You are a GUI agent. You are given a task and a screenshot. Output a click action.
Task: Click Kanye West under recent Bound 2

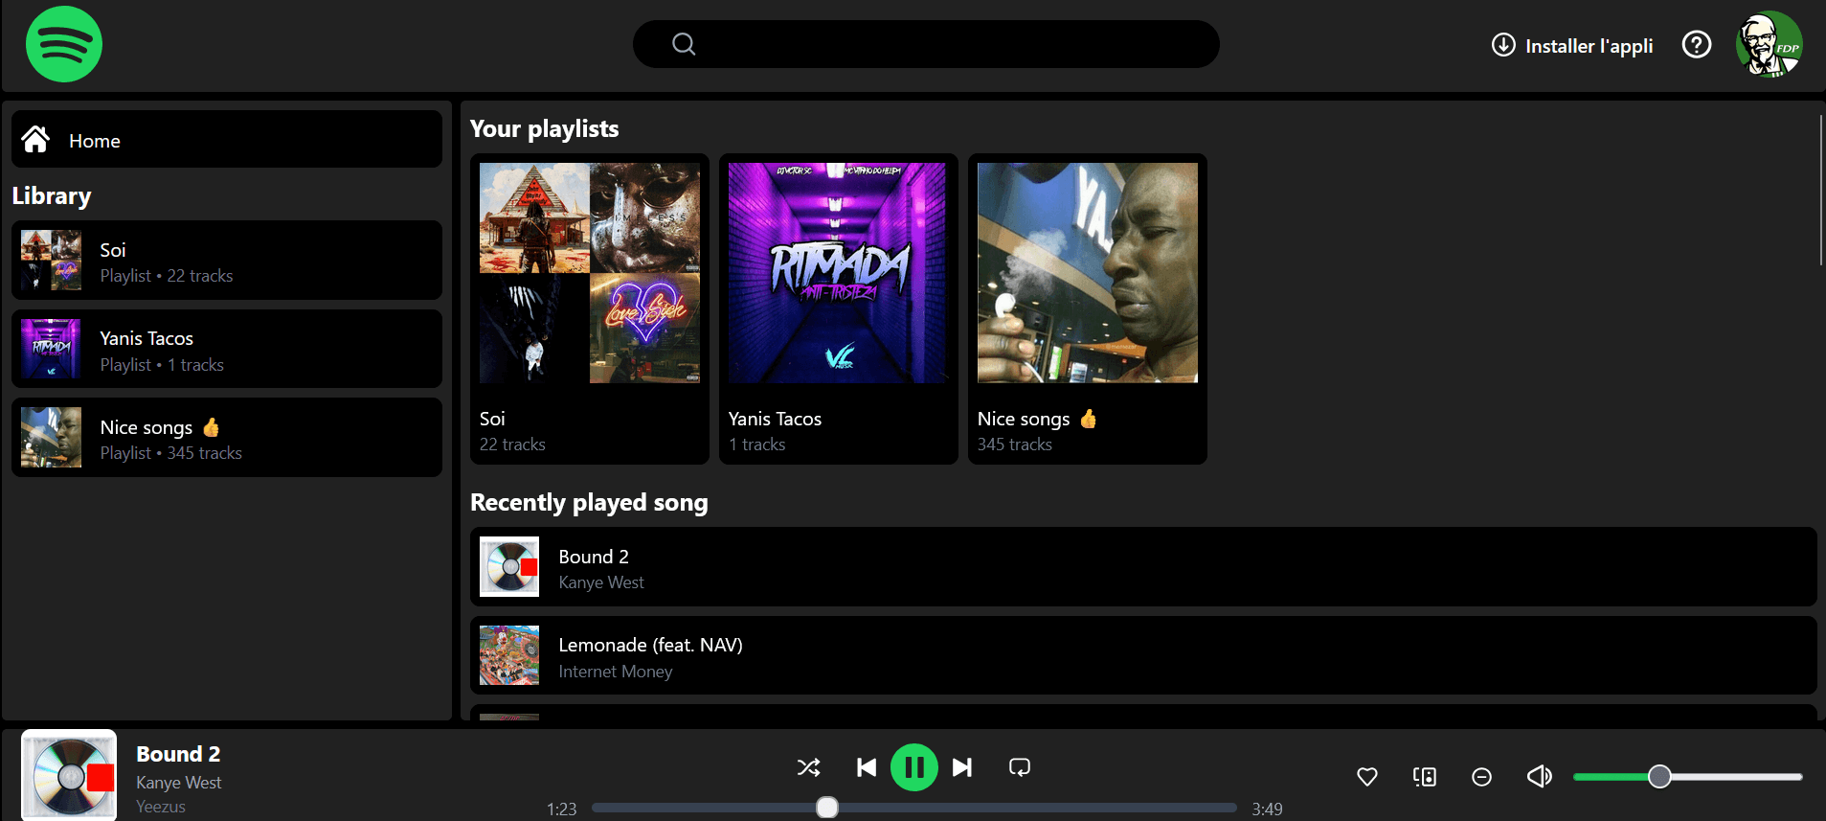point(601,582)
